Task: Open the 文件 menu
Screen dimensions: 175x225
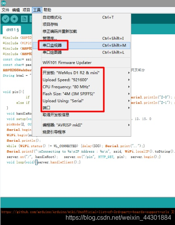Action: pos(5,10)
